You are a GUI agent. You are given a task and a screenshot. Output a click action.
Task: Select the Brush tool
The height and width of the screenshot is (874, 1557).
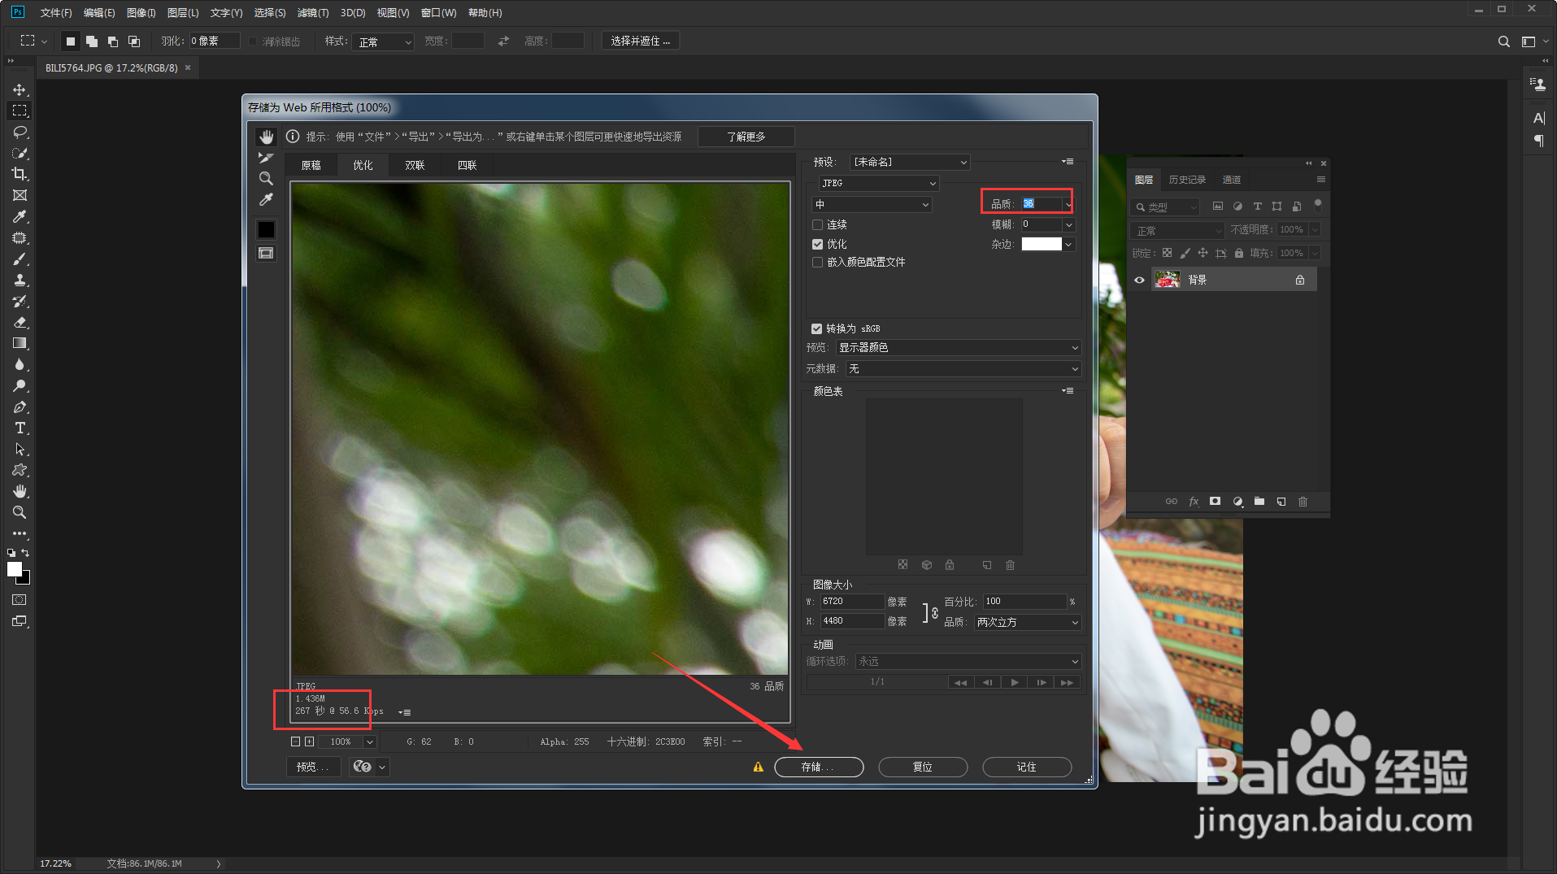(20, 259)
